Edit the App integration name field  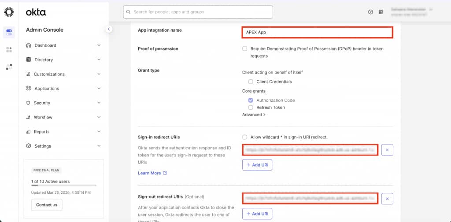click(x=317, y=32)
